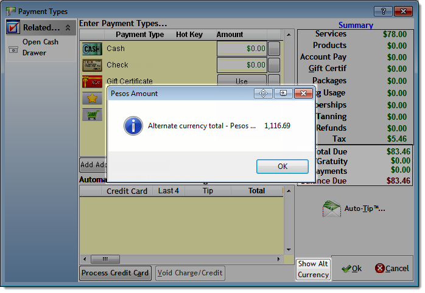The width and height of the screenshot is (425, 293).
Task: Click the Check payment type icon
Action: pyautogui.click(x=92, y=65)
